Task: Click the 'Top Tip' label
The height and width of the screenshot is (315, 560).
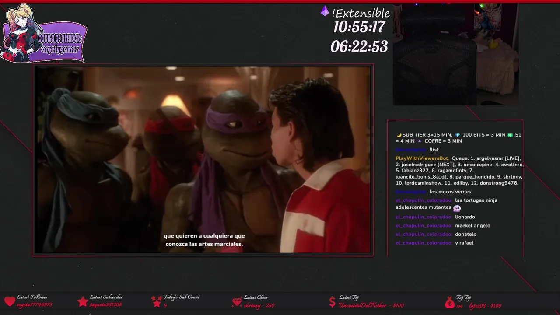Action: 463,298
